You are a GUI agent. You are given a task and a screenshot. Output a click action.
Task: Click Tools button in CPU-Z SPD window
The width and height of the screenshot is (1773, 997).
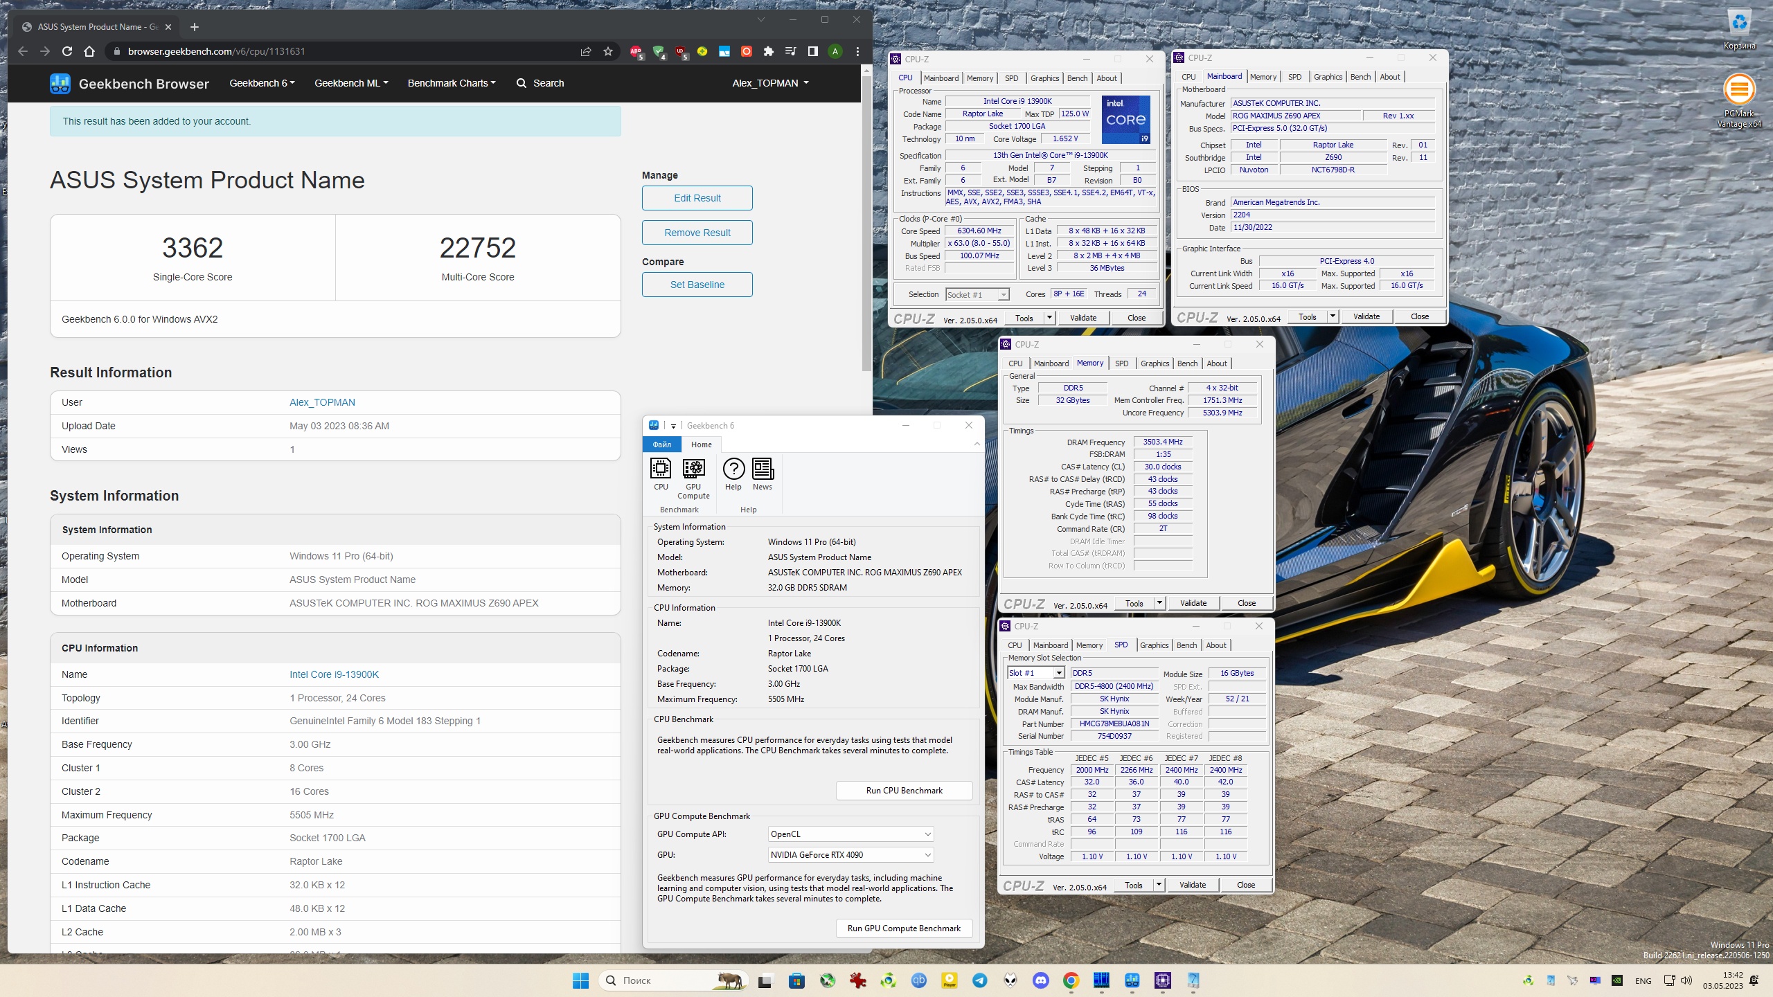pos(1134,885)
